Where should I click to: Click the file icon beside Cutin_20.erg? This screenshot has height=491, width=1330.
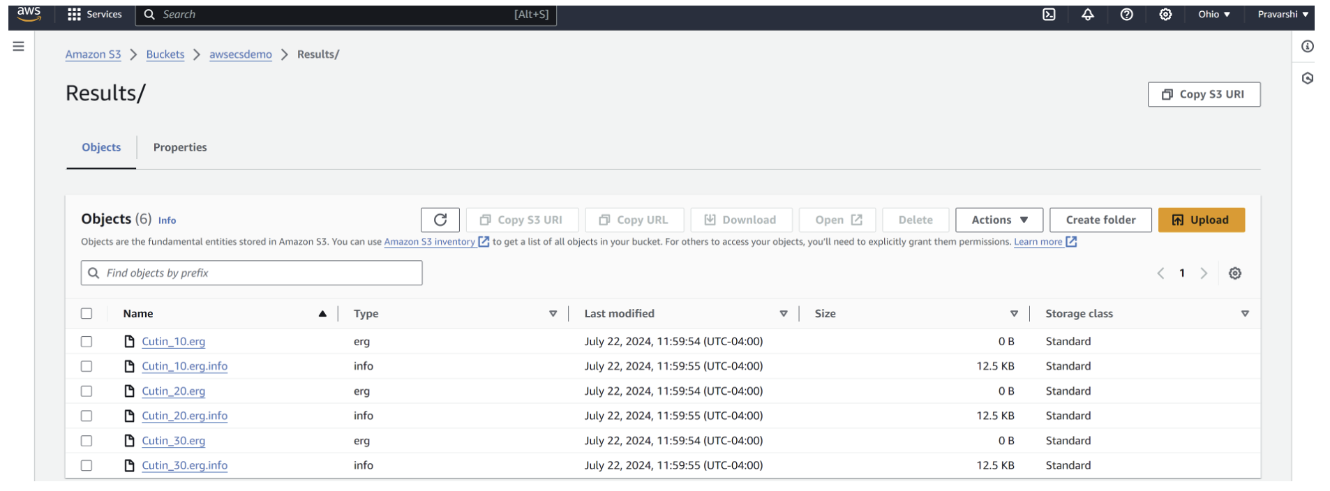click(129, 391)
